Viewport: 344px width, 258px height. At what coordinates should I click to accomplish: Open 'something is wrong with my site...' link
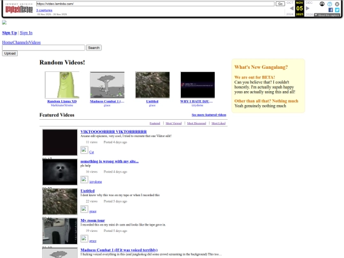coord(110,161)
